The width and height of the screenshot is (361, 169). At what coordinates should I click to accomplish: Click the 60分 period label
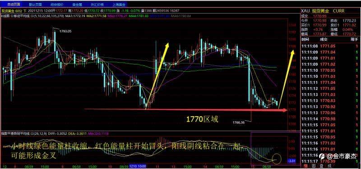(19, 10)
